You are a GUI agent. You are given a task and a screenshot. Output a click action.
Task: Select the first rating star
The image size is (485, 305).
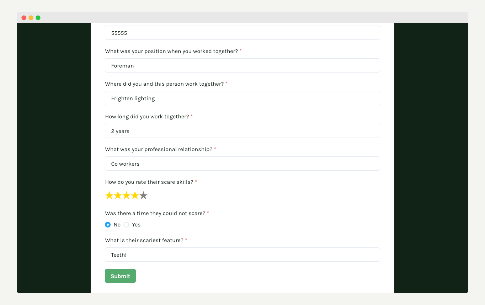(109, 196)
